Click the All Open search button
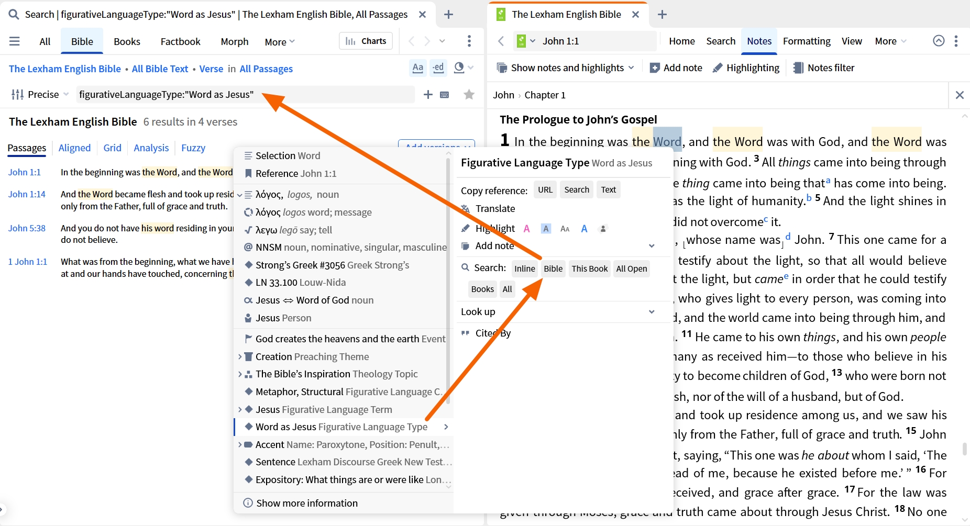Image resolution: width=970 pixels, height=526 pixels. (x=632, y=268)
